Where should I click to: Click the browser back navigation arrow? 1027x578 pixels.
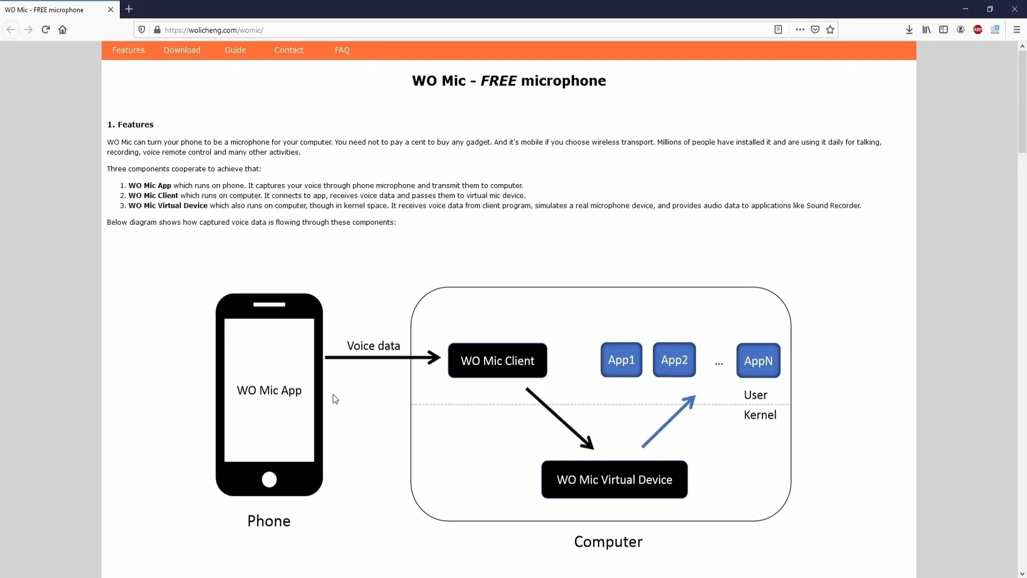click(11, 29)
